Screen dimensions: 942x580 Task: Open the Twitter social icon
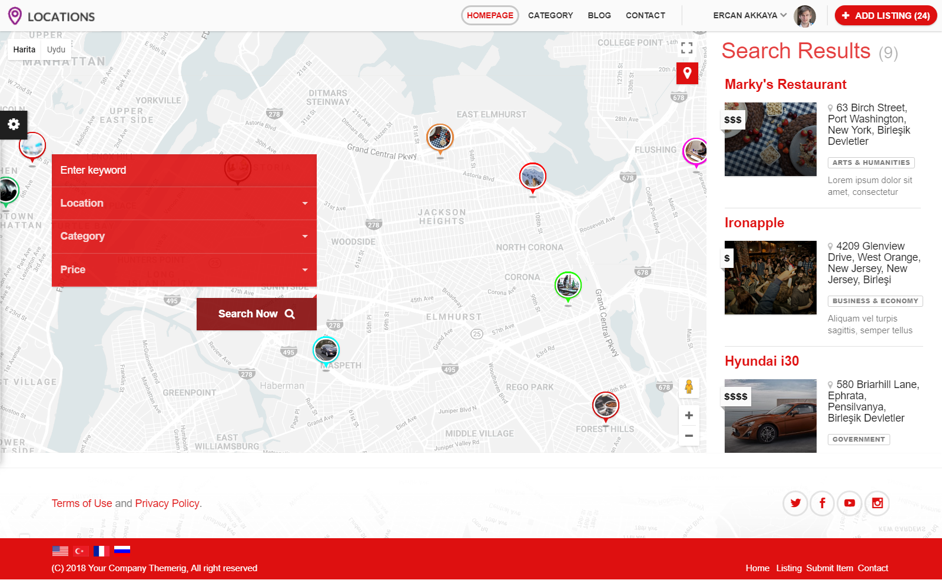795,503
